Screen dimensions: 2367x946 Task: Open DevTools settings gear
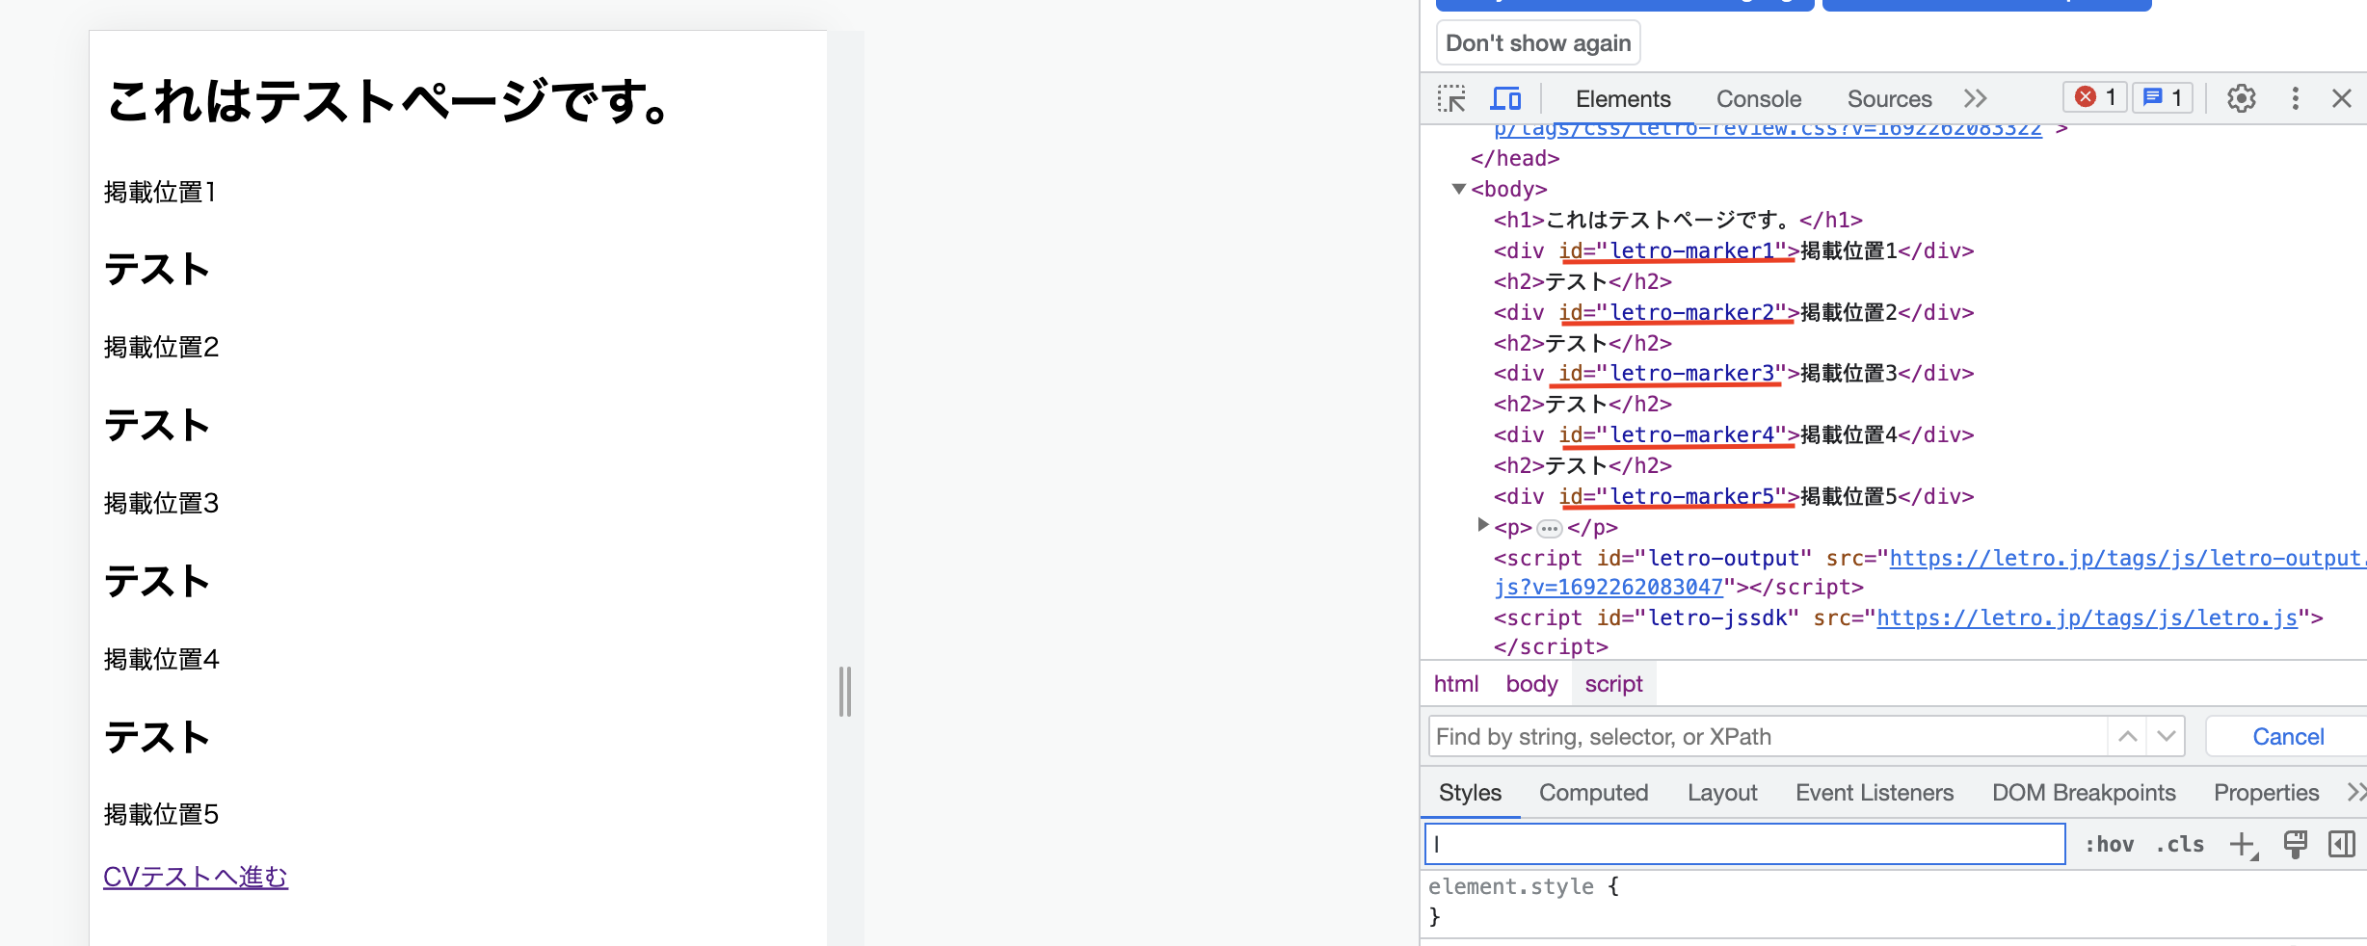2241,98
